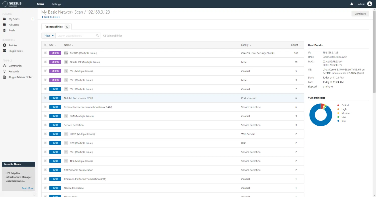Image resolution: width=376 pixels, height=197 pixels.
Task: Open the Trash folder icon
Action: coord(4,30)
